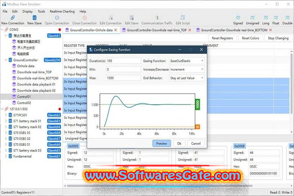The width and height of the screenshot is (294, 196).
Task: Click the GroundController slave database icon
Action: [x=10, y=60]
